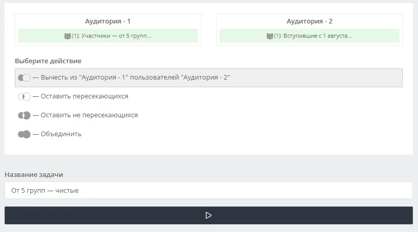Select the intersection Venn diagram icon

click(24, 96)
